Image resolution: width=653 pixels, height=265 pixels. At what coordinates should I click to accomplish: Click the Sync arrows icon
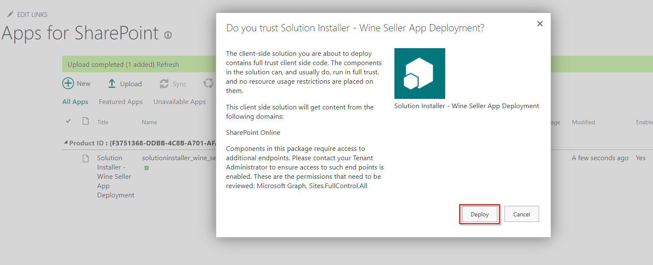[x=164, y=84]
